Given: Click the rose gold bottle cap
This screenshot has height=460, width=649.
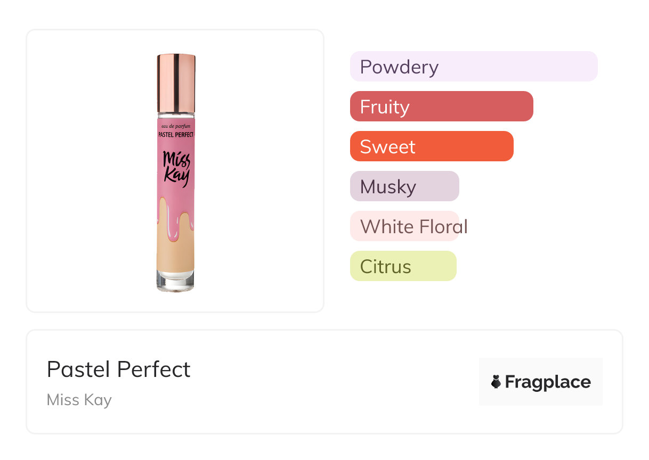Looking at the screenshot, I should pyautogui.click(x=176, y=83).
